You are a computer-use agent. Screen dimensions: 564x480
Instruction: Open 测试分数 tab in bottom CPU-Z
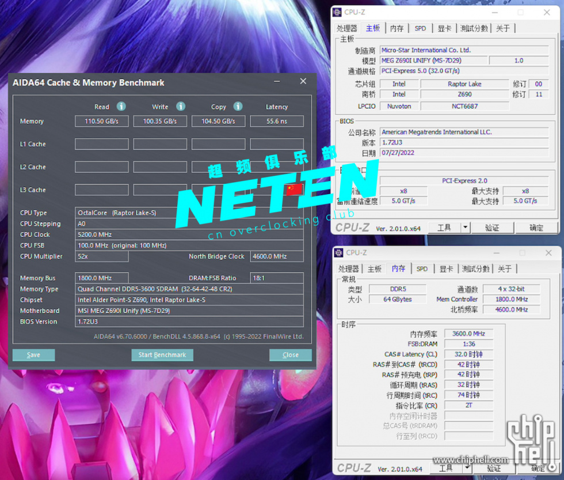[x=476, y=269]
